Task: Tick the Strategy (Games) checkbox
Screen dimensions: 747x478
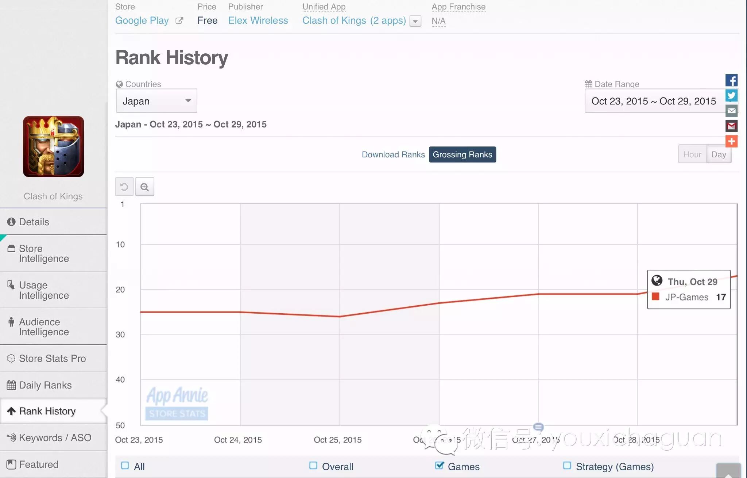Action: coord(567,466)
